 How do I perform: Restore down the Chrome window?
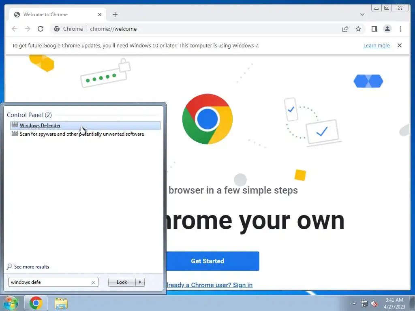click(386, 8)
